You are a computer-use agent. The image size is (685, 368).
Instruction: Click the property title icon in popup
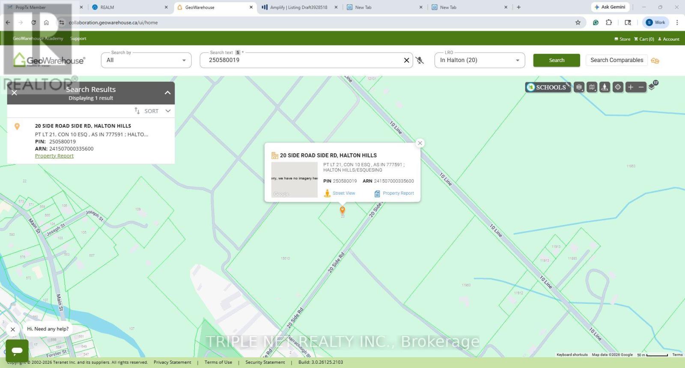pyautogui.click(x=275, y=156)
